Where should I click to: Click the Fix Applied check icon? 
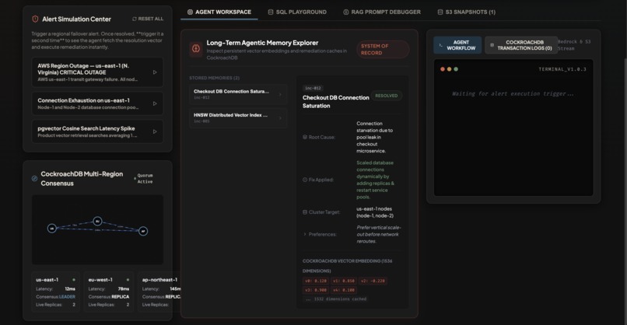[x=305, y=180]
